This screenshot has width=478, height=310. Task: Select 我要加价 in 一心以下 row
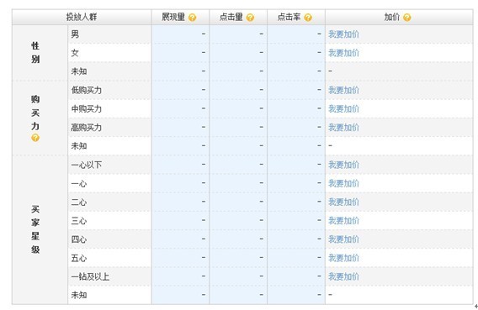point(343,165)
